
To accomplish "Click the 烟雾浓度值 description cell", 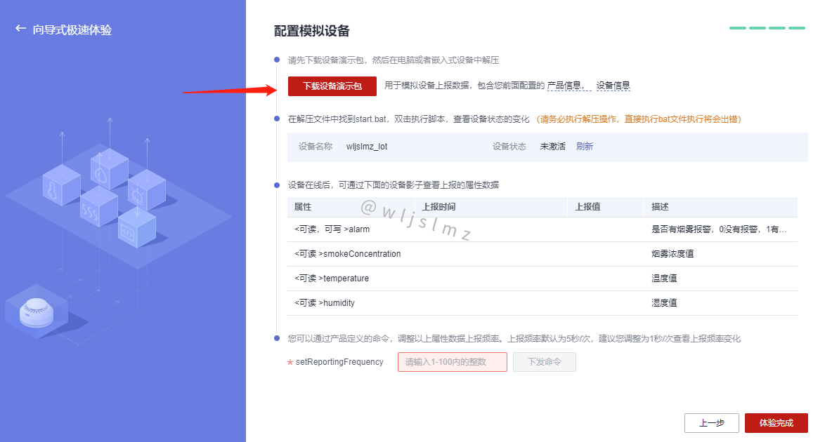I will pyautogui.click(x=672, y=254).
